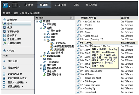
Task: Switch to the 媒體櫃 tab
Action: (44, 5)
